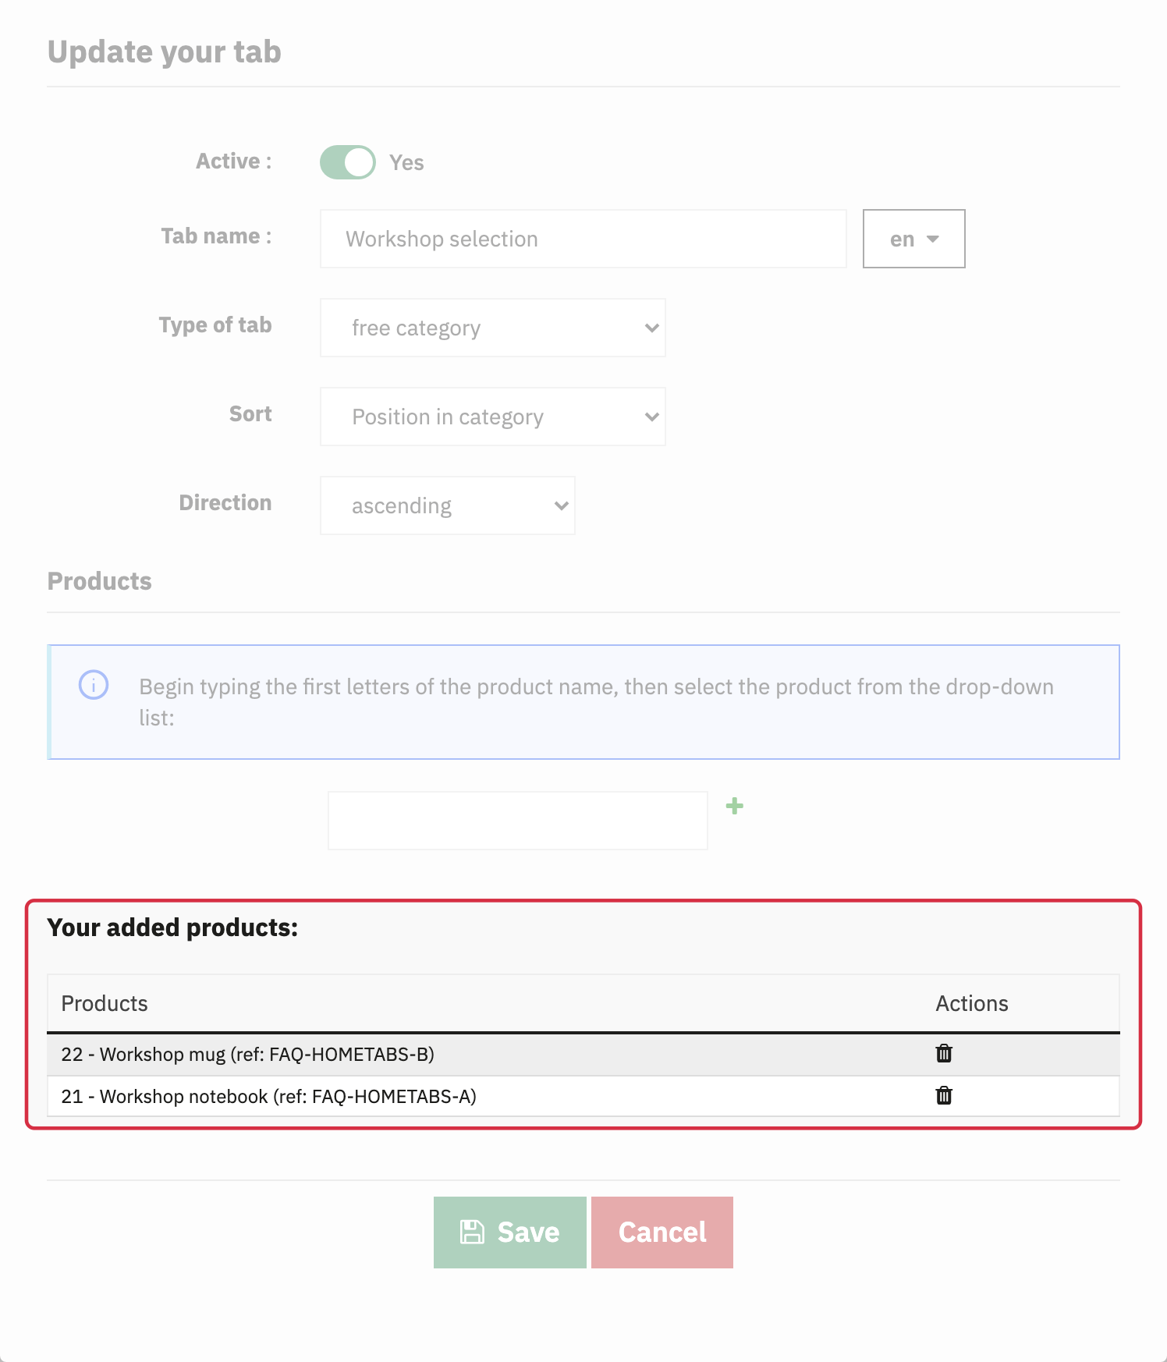Screen dimensions: 1167x1362
Task: Delete the Workshop notebook product row
Action: coord(944,1095)
